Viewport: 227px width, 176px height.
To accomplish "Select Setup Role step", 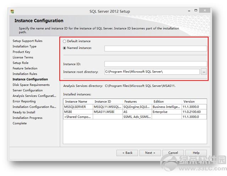I will coord(20,63).
